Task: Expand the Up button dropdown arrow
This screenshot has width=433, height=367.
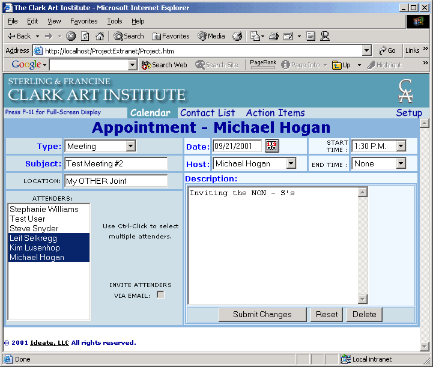Action: click(x=359, y=65)
